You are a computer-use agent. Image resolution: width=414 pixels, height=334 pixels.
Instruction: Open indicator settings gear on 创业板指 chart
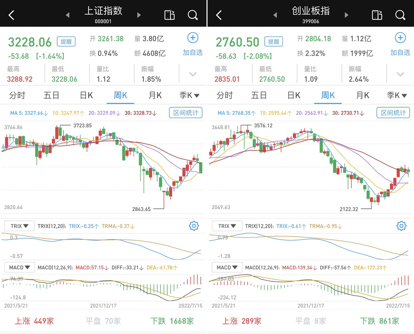(x=401, y=226)
